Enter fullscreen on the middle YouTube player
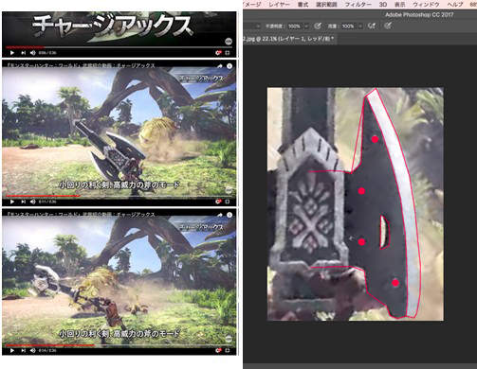The height and width of the screenshot is (369, 477). point(228,202)
